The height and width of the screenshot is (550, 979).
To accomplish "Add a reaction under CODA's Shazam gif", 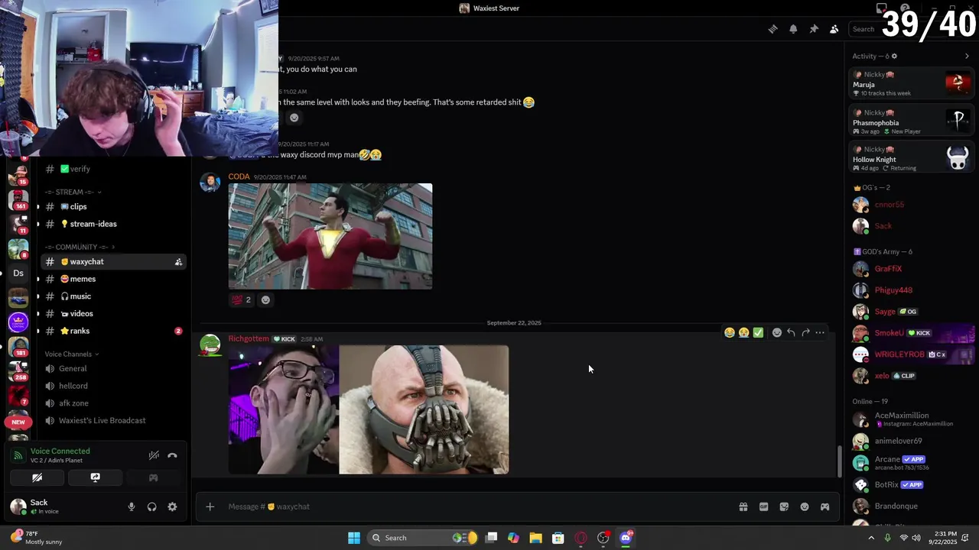I will pos(265,300).
